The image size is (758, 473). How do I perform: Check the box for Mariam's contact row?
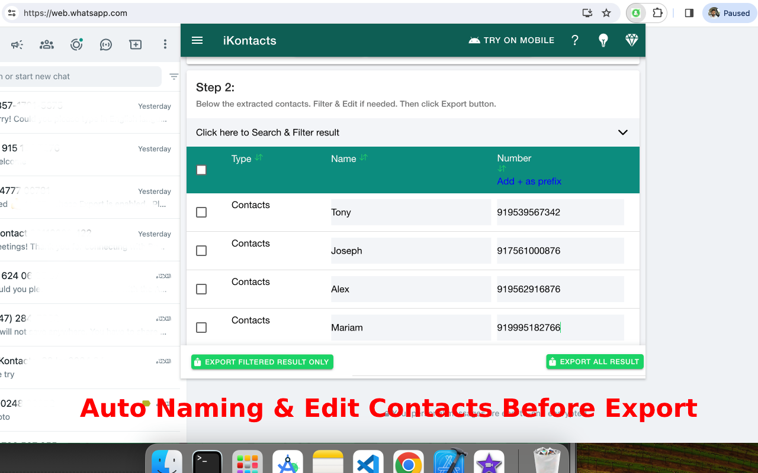tap(201, 327)
